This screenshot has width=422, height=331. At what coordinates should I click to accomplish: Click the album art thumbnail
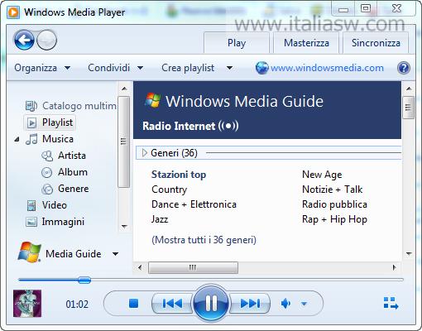[x=27, y=304]
